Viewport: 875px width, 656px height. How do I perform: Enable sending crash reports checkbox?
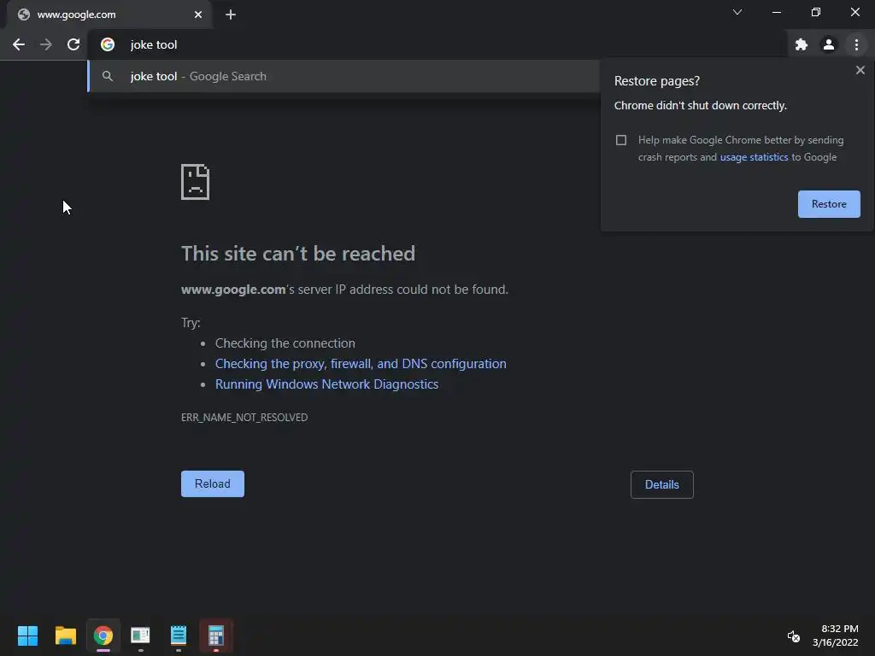coord(621,140)
